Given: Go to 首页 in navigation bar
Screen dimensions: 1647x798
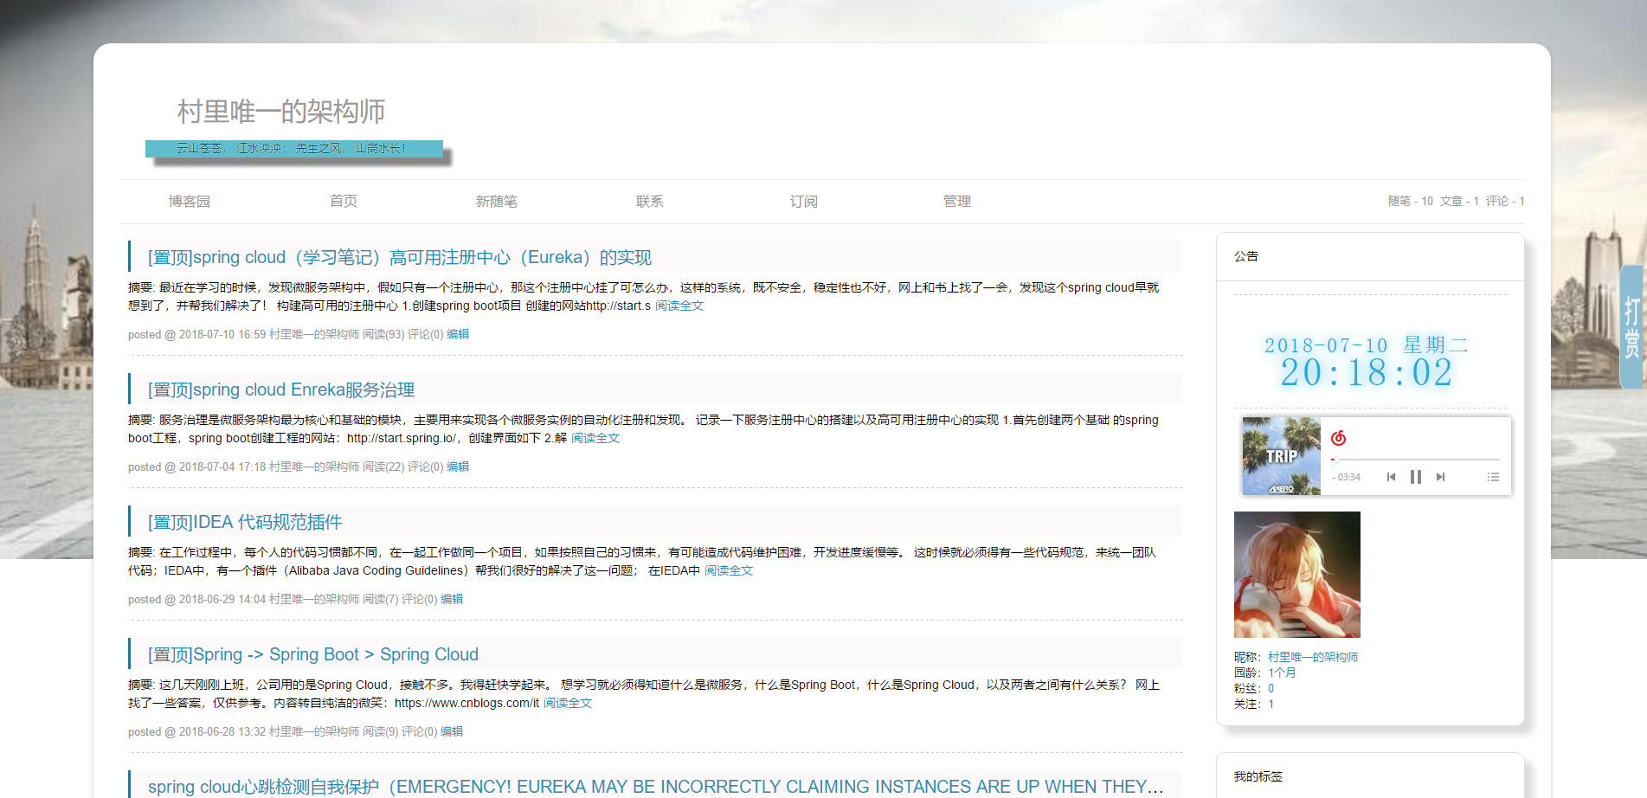Looking at the screenshot, I should coord(344,201).
